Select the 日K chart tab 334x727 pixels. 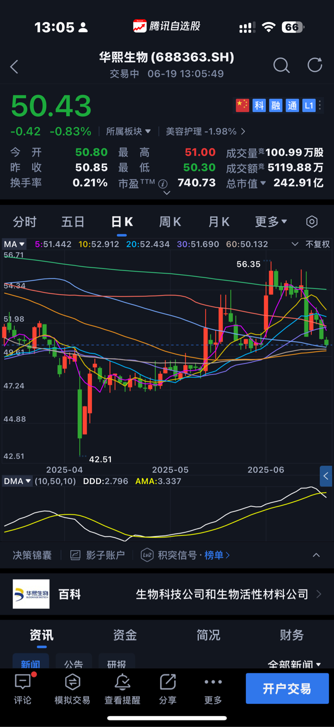122,222
